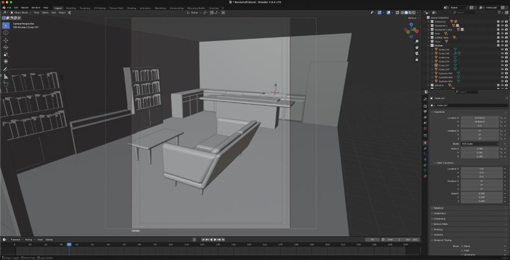The height and width of the screenshot is (260, 510).
Task: Choose the Add Cube tool
Action: coord(6,84)
